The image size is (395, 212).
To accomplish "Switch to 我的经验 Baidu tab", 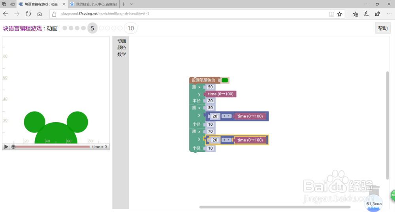I will pos(94,4).
